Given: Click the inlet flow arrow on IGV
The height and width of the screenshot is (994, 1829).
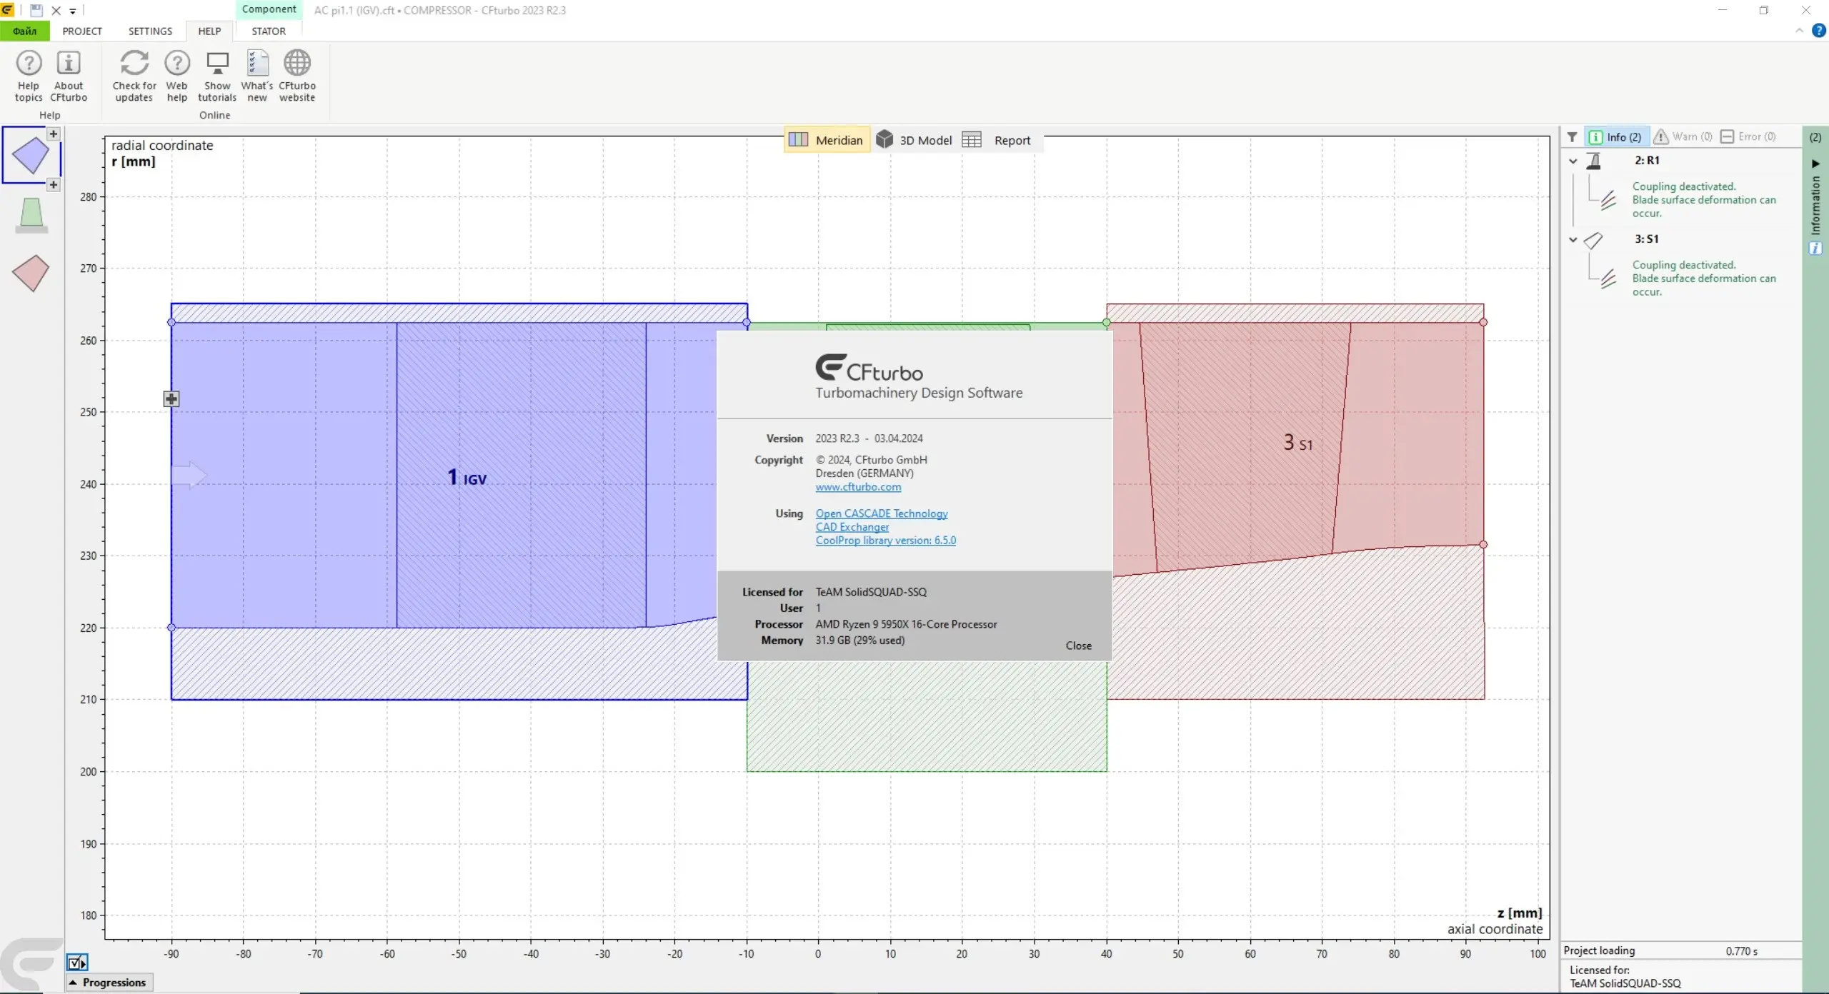Looking at the screenshot, I should tap(189, 475).
